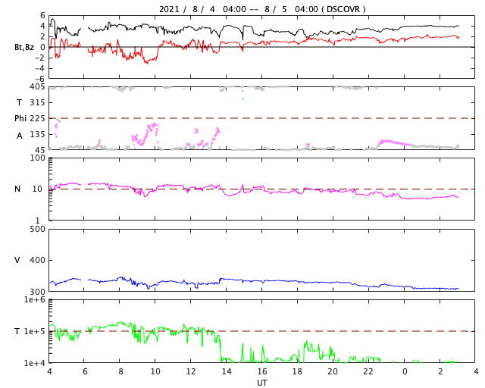Select the "12" hour tick on UT axis
Screen dimensions: 485x388
pos(191,371)
